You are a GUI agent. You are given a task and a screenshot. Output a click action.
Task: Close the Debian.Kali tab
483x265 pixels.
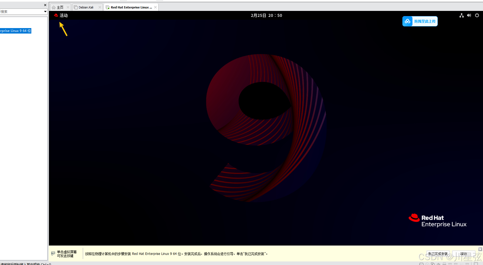[100, 7]
